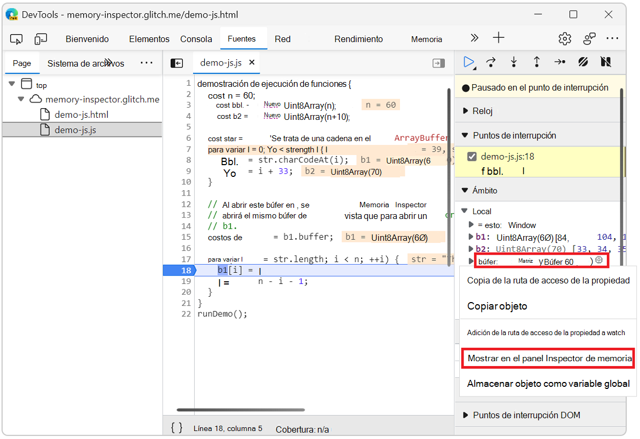The image size is (640, 439).
Task: Choose Mostrar en el panel Inspector de memoria
Action: (548, 358)
